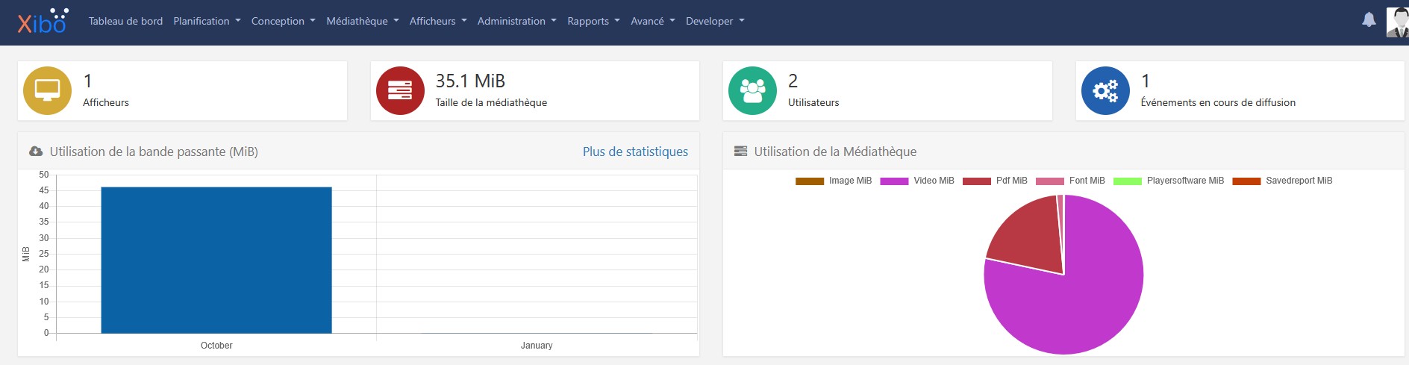Click the yellow Afficheurs monitor icon
The width and height of the screenshot is (1409, 365).
tap(47, 91)
